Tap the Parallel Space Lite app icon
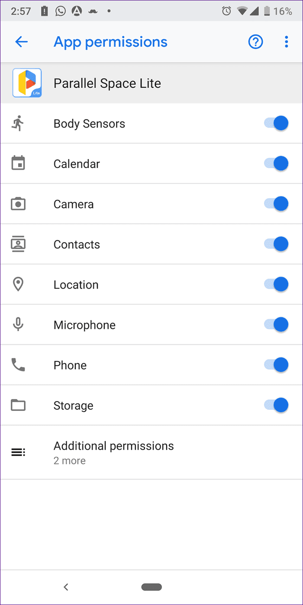The width and height of the screenshot is (303, 605). (27, 83)
